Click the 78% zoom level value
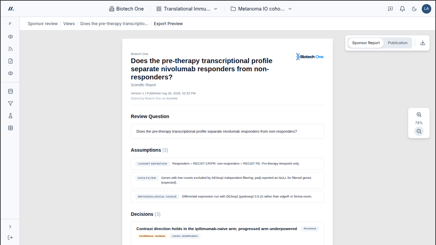The height and width of the screenshot is (245, 436). [x=419, y=123]
